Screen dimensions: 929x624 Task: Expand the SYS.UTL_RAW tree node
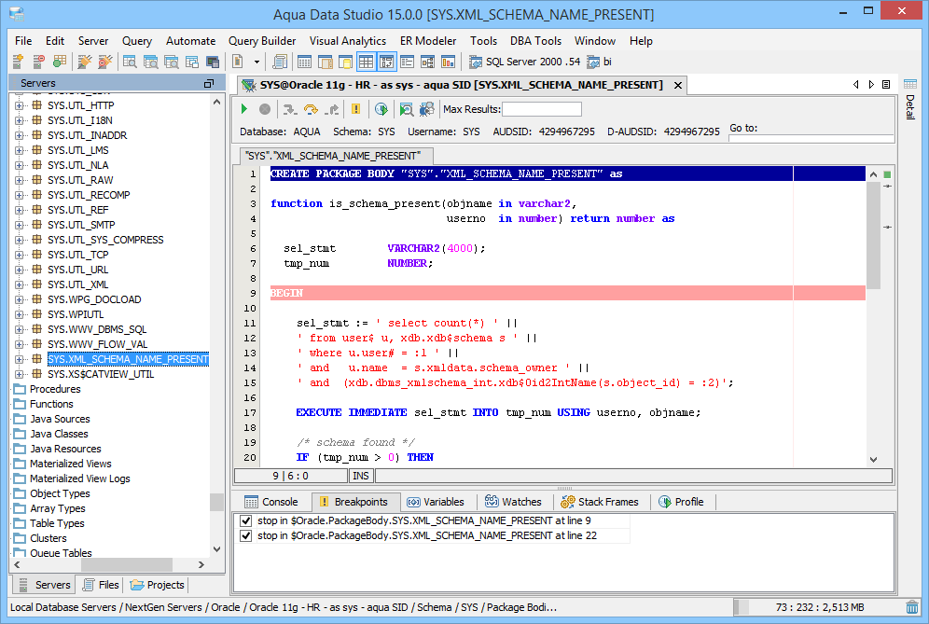coord(19,180)
